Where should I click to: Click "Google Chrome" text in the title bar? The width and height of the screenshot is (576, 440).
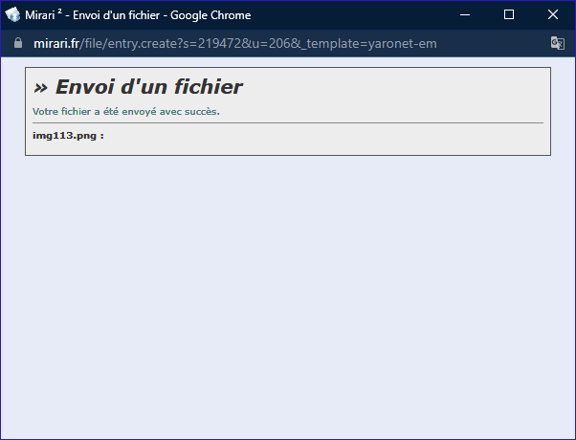click(x=210, y=14)
